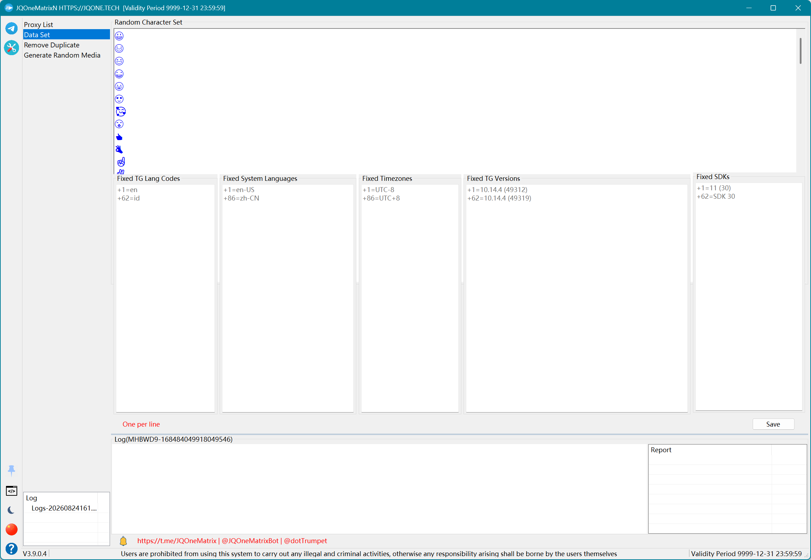Toggle the pin window icon

coord(11,470)
